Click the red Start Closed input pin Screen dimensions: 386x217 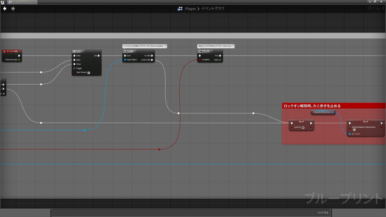[75, 73]
